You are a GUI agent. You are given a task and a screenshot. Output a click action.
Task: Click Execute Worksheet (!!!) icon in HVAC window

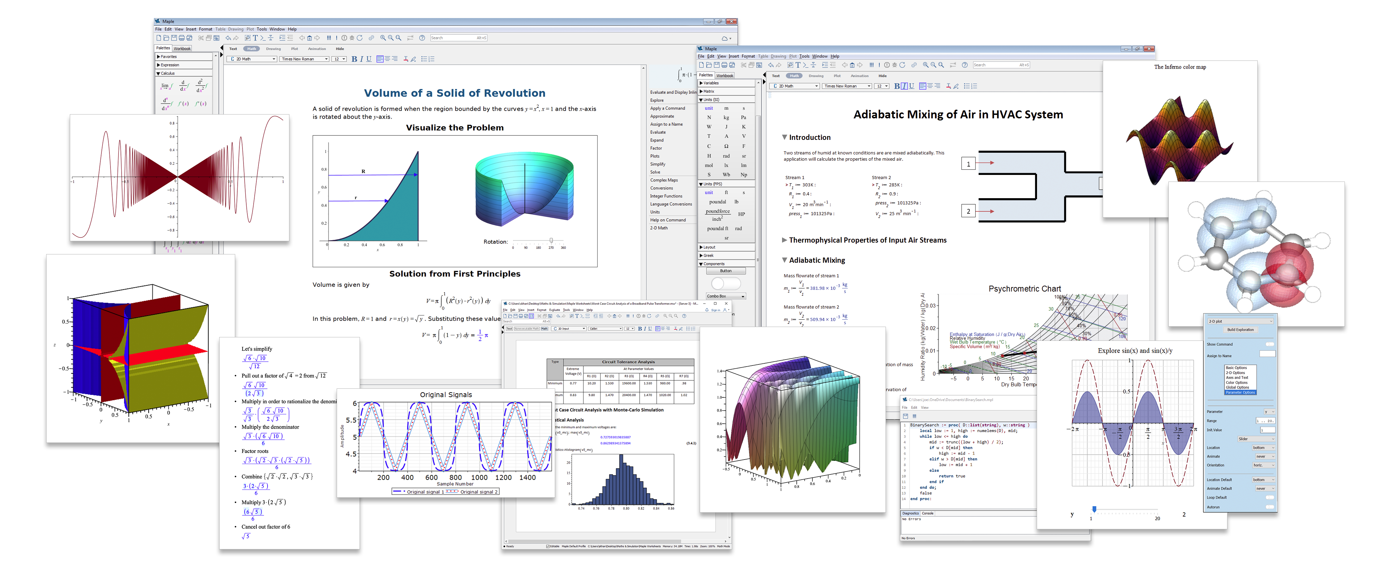click(x=871, y=65)
